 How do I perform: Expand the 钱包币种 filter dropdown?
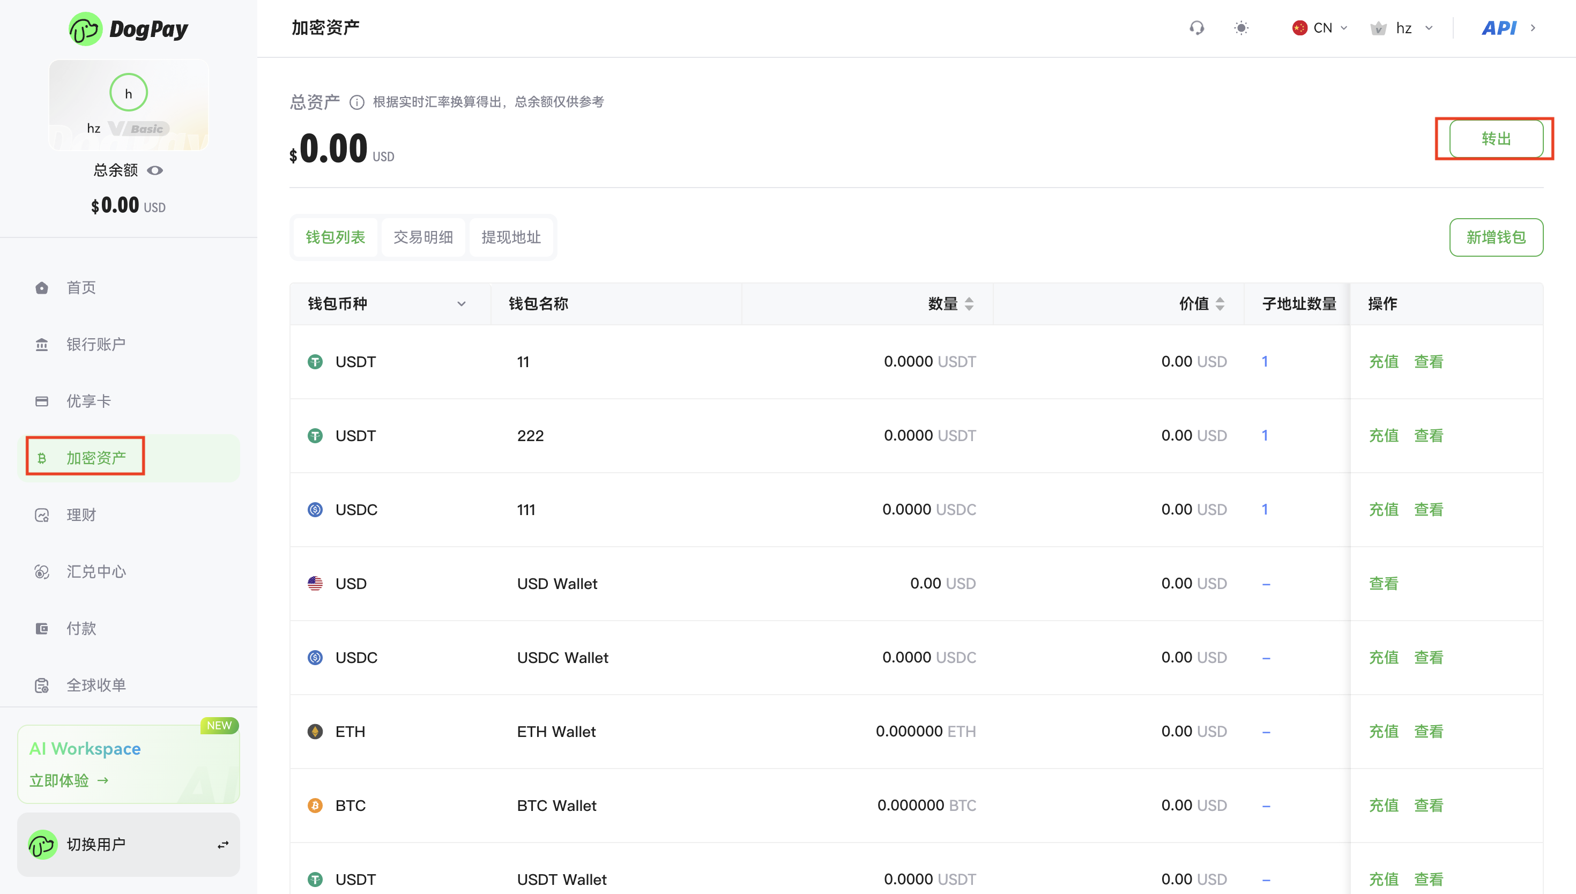point(462,304)
